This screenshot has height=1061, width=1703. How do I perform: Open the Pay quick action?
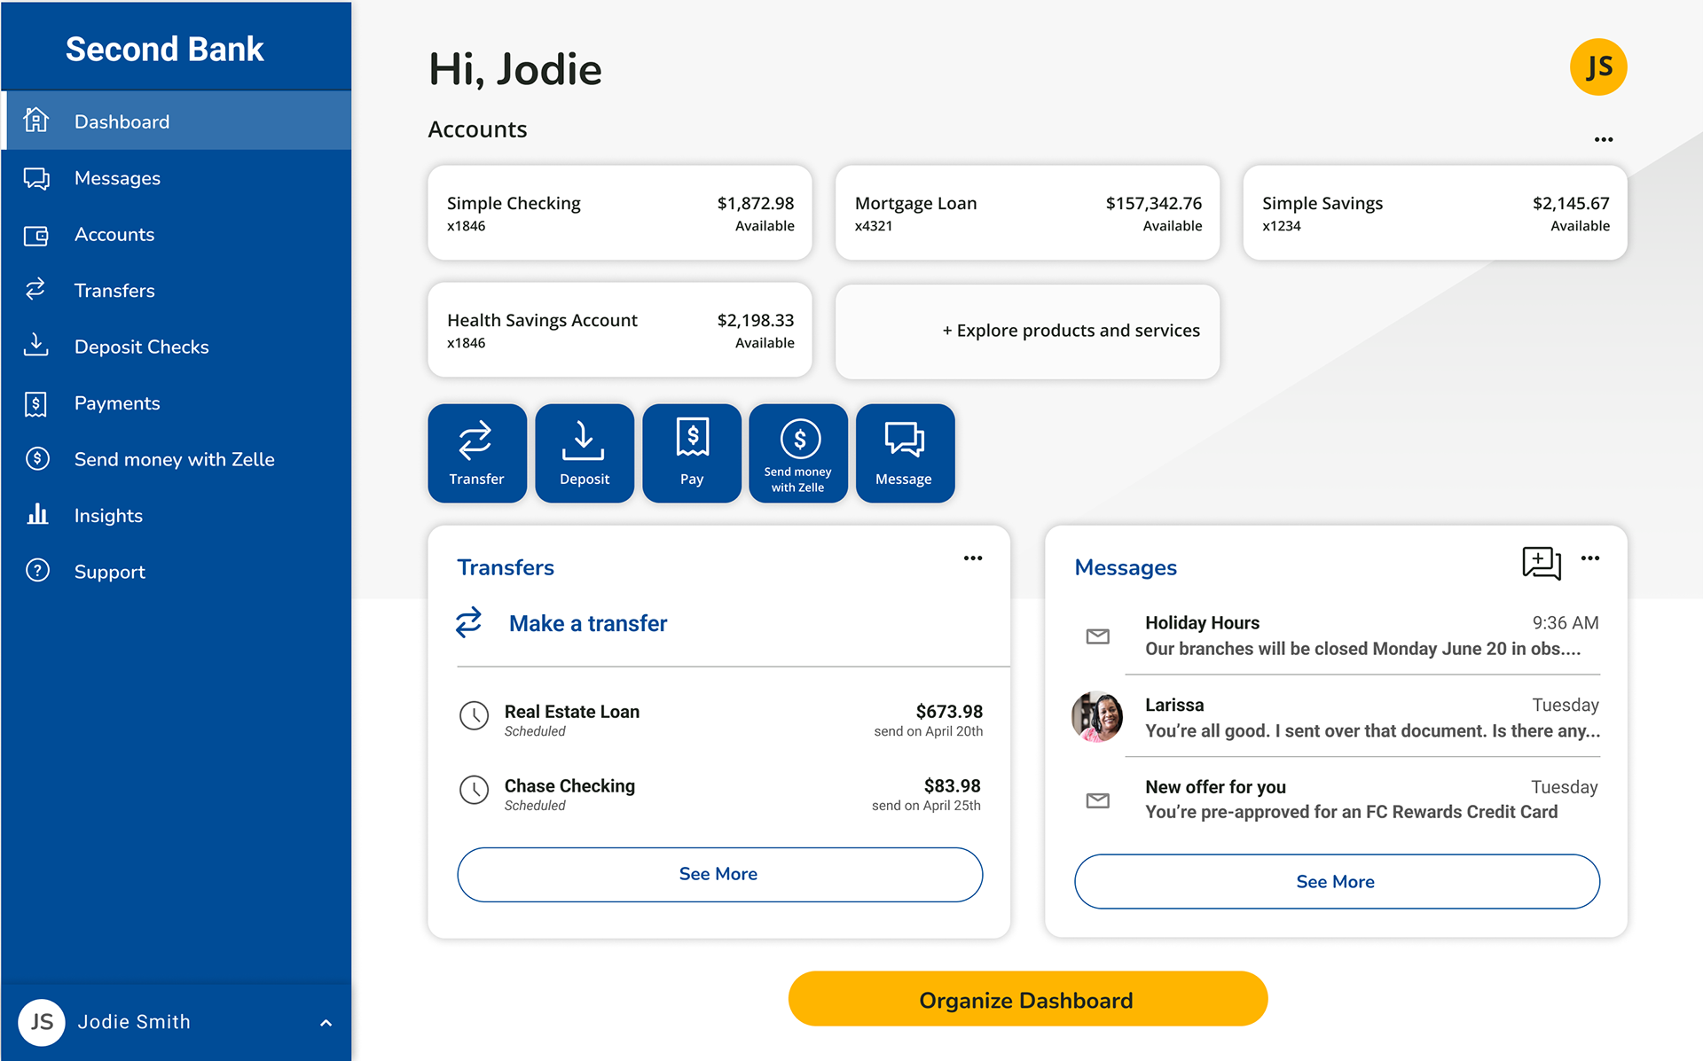click(691, 453)
